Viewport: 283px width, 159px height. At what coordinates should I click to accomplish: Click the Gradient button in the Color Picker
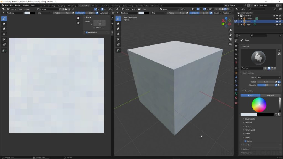[270, 95]
